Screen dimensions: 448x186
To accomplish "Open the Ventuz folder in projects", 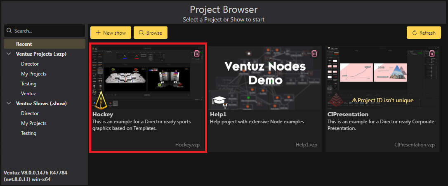I will pyautogui.click(x=29, y=94).
